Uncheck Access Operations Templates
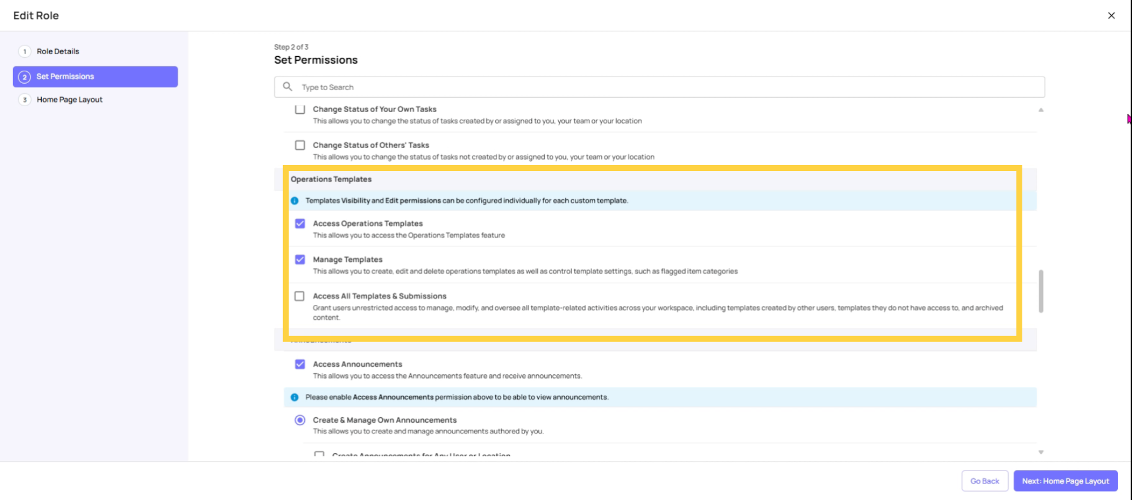Viewport: 1132px width, 500px height. (x=300, y=223)
